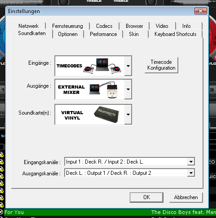216x218 pixels.
Task: Select the Video tab
Action: tap(162, 26)
